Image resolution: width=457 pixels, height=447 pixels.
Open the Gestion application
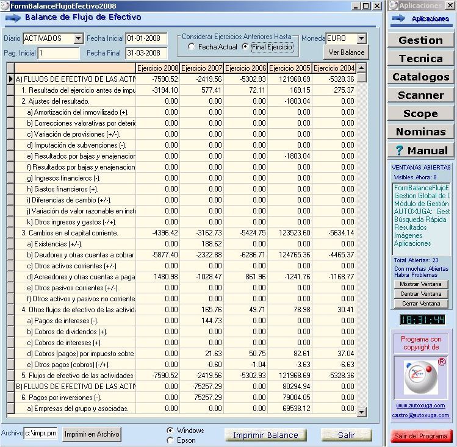tap(421, 40)
